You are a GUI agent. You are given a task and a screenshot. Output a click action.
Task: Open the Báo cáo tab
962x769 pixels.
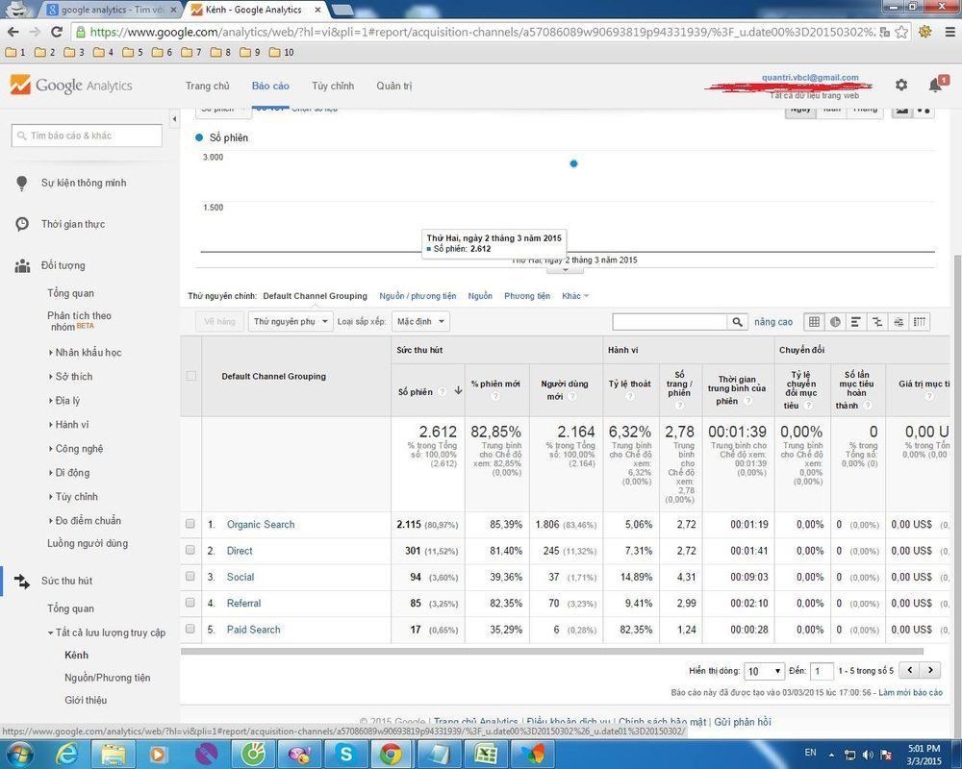(x=270, y=86)
